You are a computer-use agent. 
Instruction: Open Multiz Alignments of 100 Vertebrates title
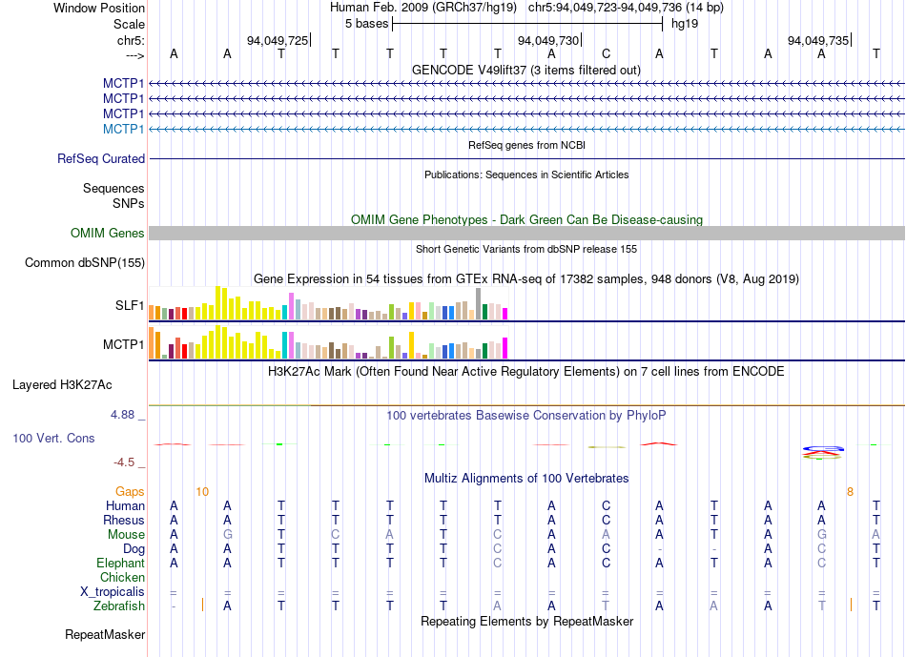tap(526, 478)
